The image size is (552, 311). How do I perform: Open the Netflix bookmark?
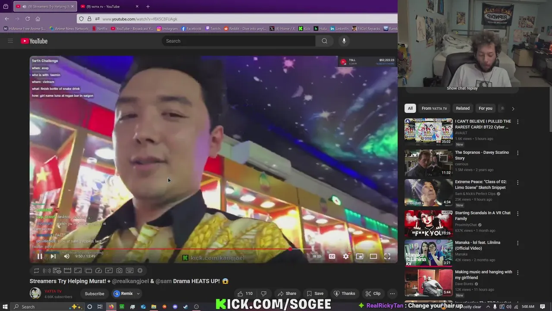click(99, 29)
